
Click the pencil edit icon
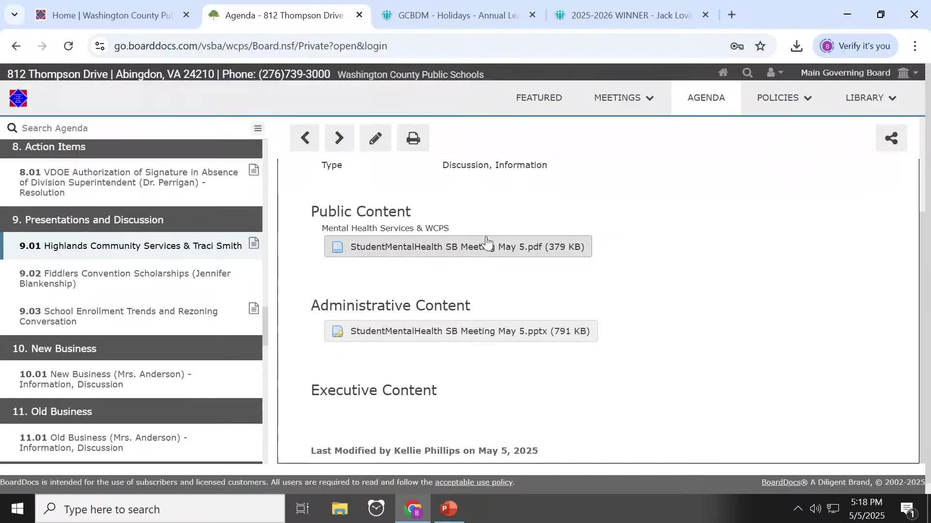click(375, 138)
